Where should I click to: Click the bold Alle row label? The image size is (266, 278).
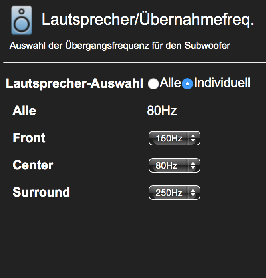24,111
